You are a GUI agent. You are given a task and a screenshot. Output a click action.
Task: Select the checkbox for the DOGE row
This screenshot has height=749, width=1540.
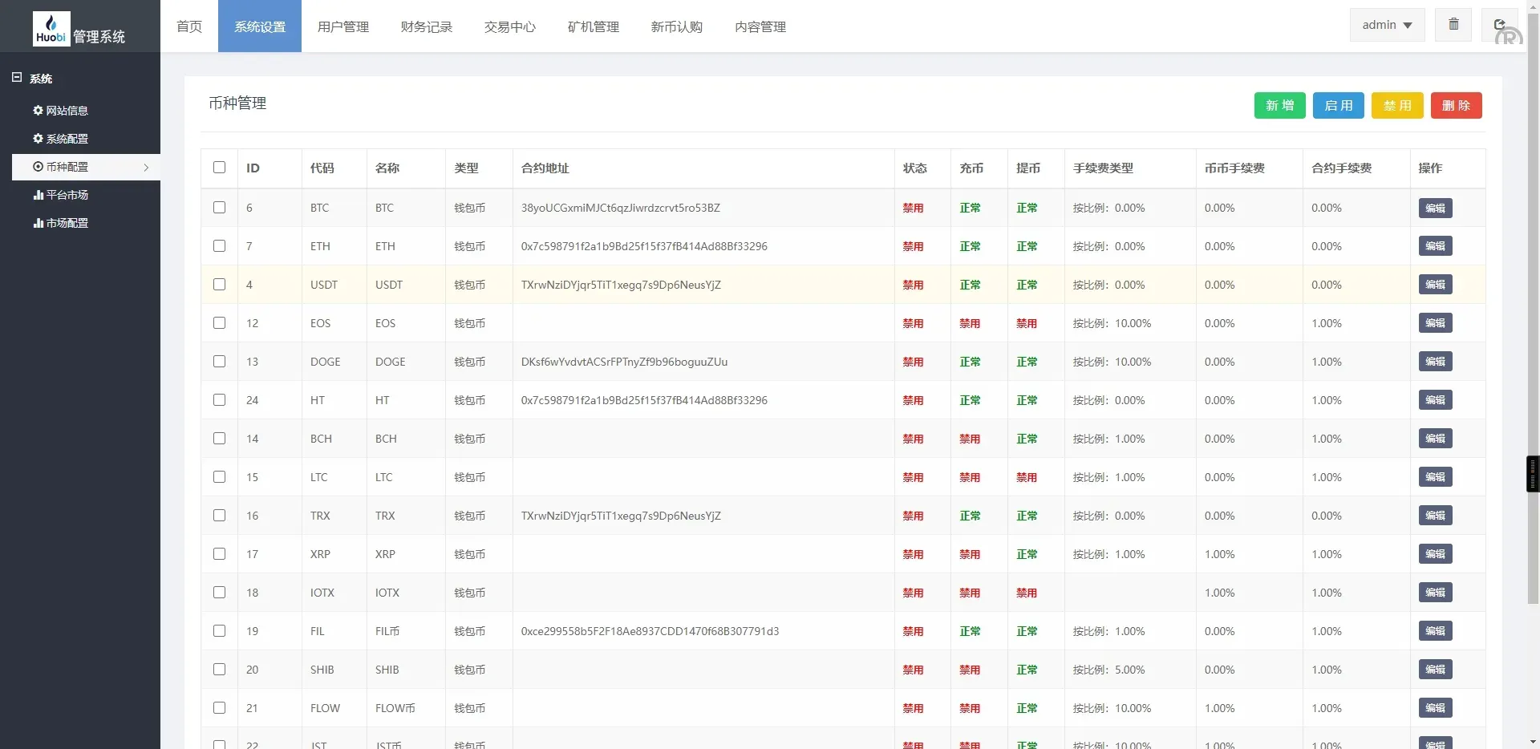click(x=220, y=362)
